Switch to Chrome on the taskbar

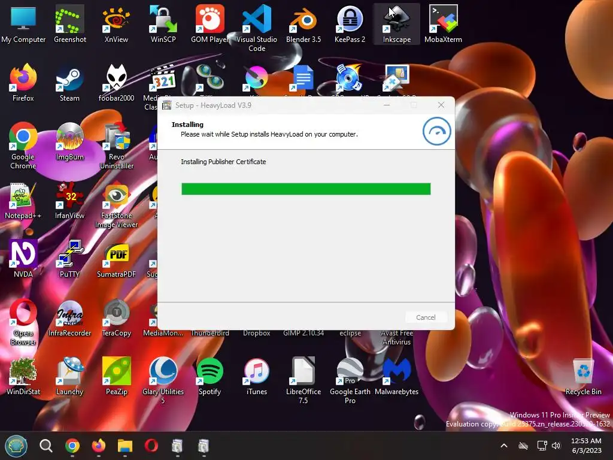click(x=72, y=446)
